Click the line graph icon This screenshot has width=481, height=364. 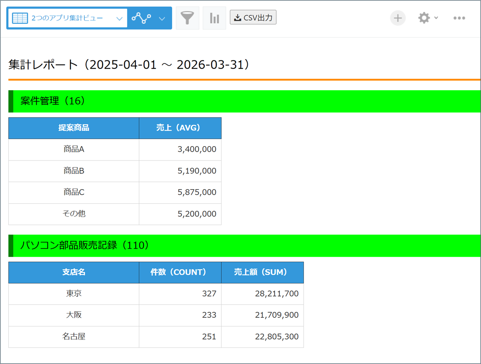[x=141, y=18]
